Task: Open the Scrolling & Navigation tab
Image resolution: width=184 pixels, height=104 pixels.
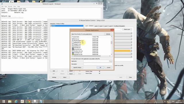Action: point(119,26)
